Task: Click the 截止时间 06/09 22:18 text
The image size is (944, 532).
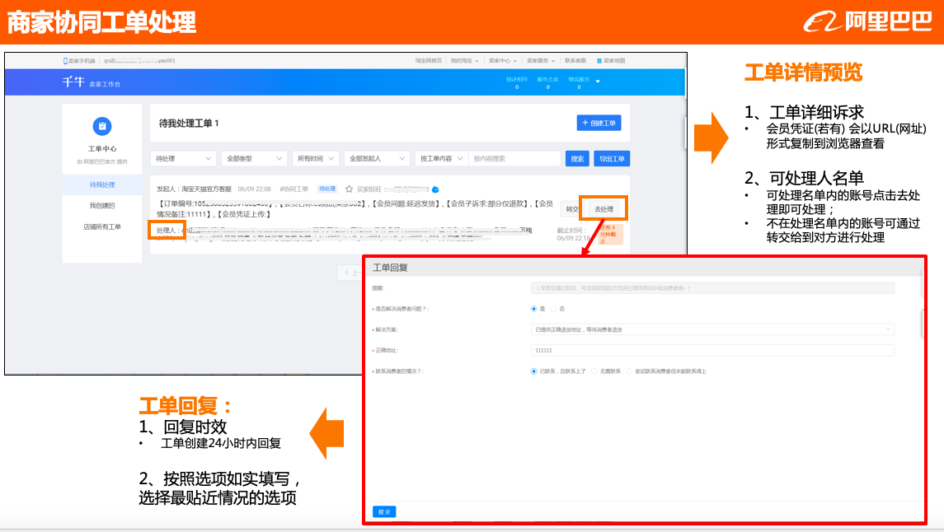Action: click(573, 235)
